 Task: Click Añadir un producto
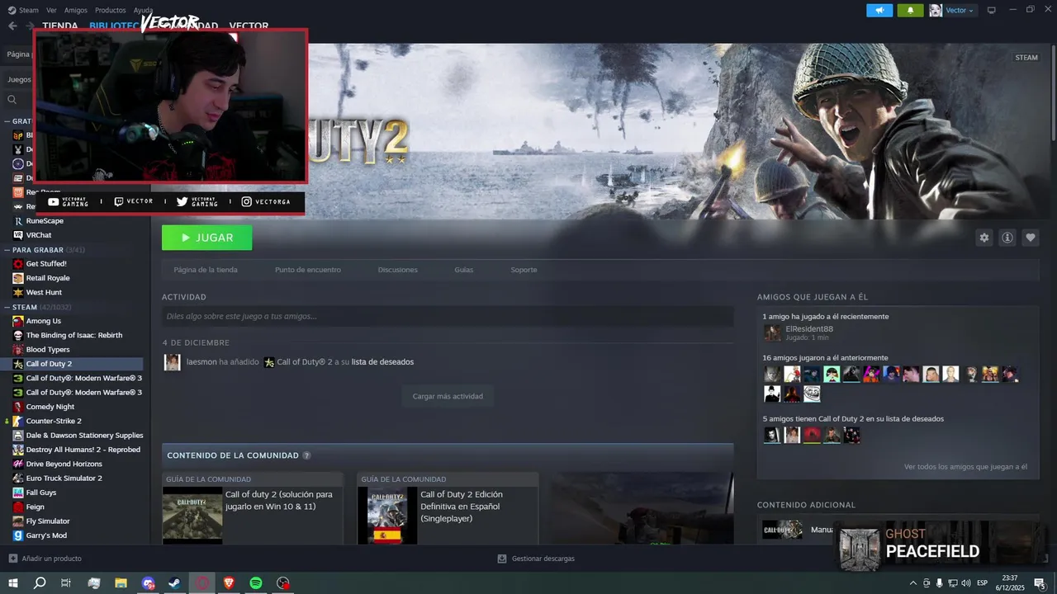click(45, 559)
